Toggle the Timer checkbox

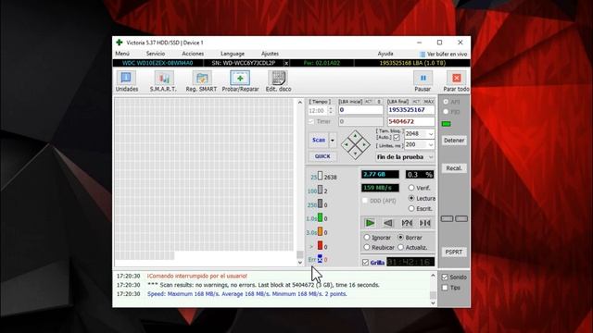click(311, 121)
